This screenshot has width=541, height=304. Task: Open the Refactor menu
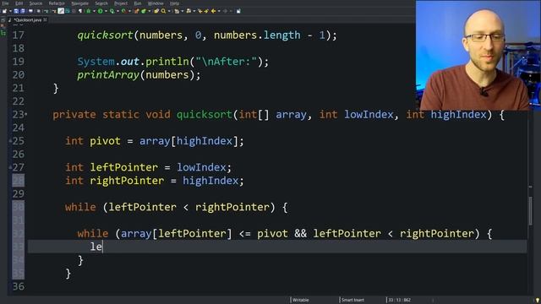tap(57, 3)
